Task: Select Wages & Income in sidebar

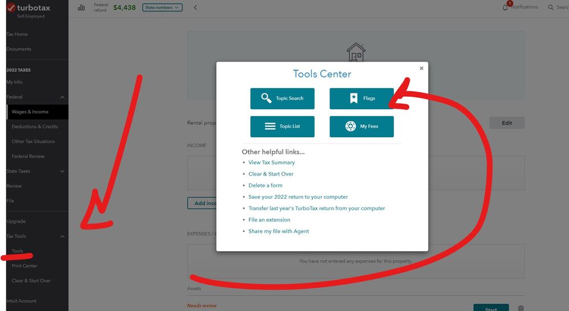Action: 38,112
